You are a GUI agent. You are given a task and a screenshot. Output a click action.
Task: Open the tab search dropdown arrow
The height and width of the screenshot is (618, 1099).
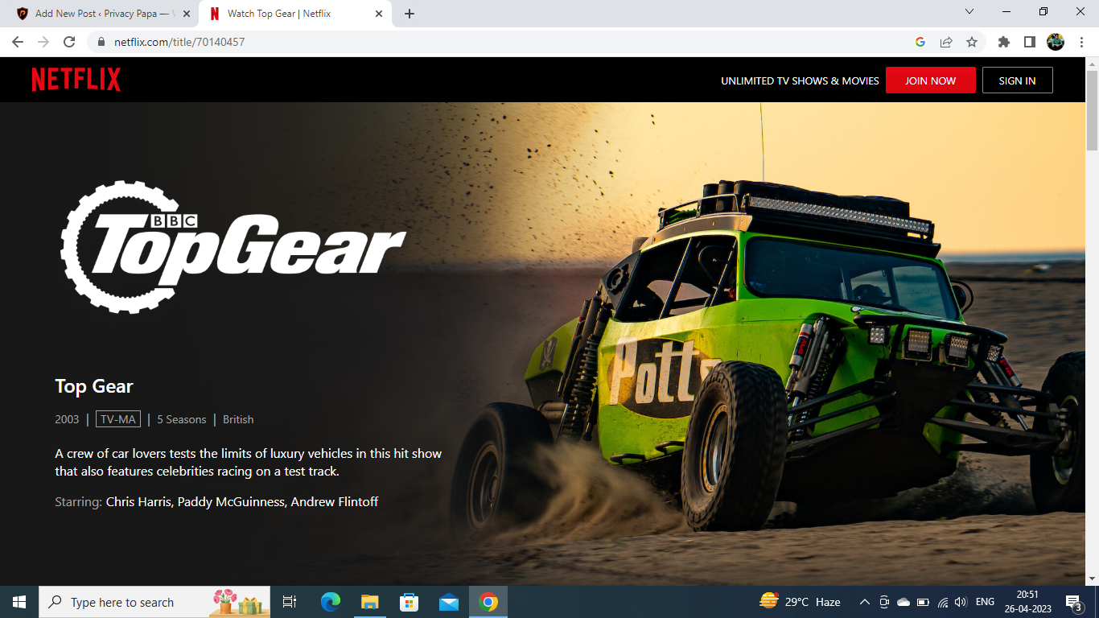969,11
